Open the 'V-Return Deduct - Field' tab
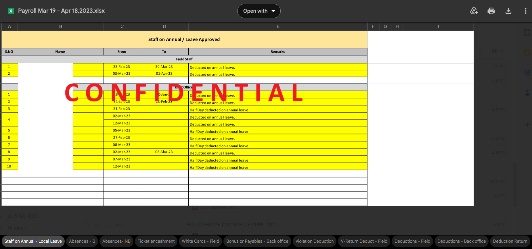 coord(364,241)
